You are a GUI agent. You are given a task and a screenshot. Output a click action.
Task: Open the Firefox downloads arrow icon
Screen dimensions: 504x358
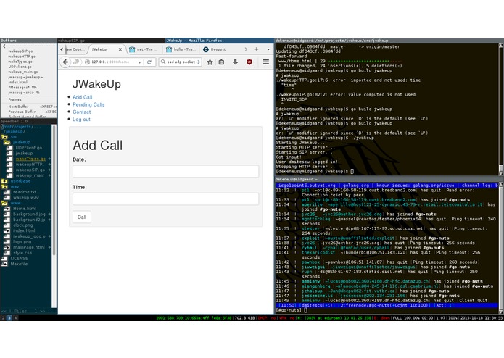coord(235,62)
